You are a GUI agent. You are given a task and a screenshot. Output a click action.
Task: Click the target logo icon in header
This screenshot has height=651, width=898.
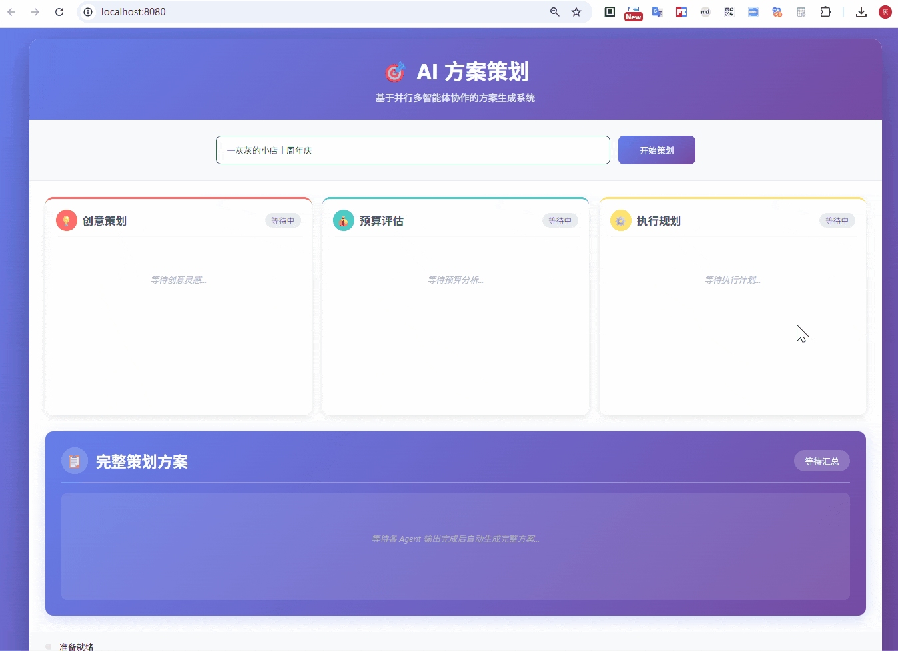(x=395, y=72)
